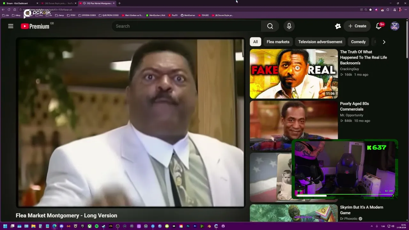Open the browser three-dots settings menu
The width and height of the screenshot is (409, 230).
coord(405,10)
